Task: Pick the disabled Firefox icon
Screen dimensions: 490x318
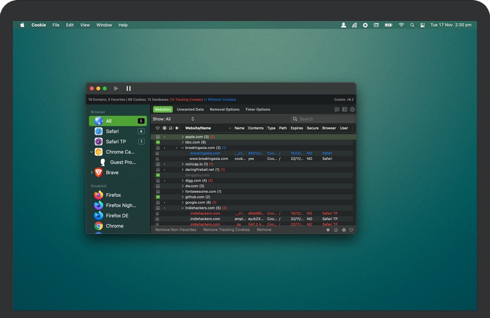Action: (99, 195)
